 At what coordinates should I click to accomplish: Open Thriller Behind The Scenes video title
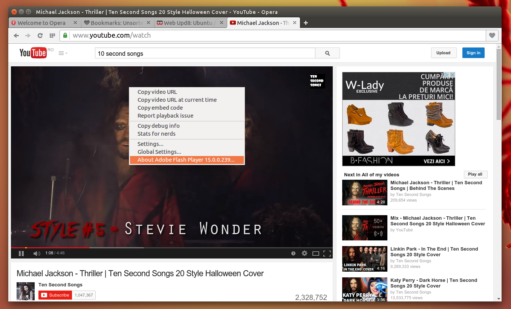pyautogui.click(x=436, y=185)
